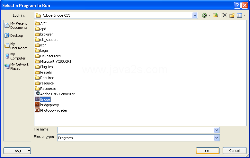
Task: Click the Cancel button
Action: pos(234,151)
